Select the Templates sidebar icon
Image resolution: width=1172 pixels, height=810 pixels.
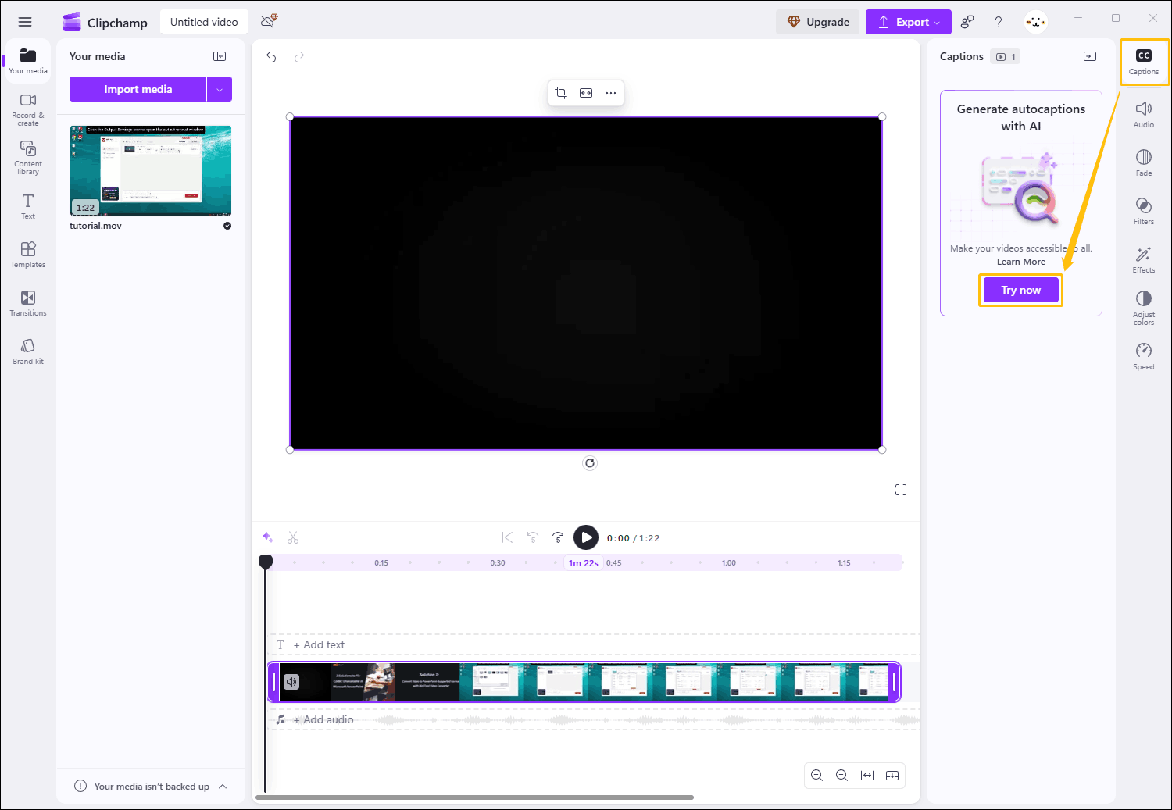27,254
